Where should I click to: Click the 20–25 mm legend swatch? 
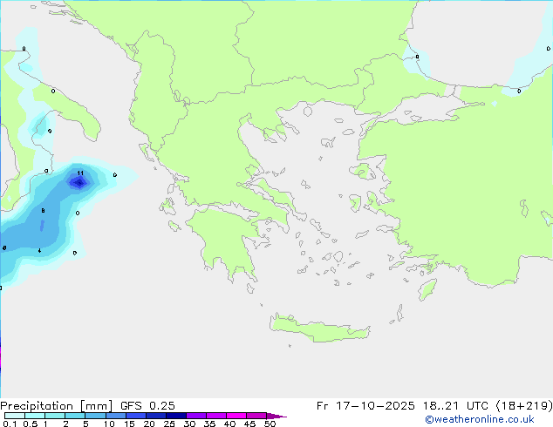tap(155, 416)
